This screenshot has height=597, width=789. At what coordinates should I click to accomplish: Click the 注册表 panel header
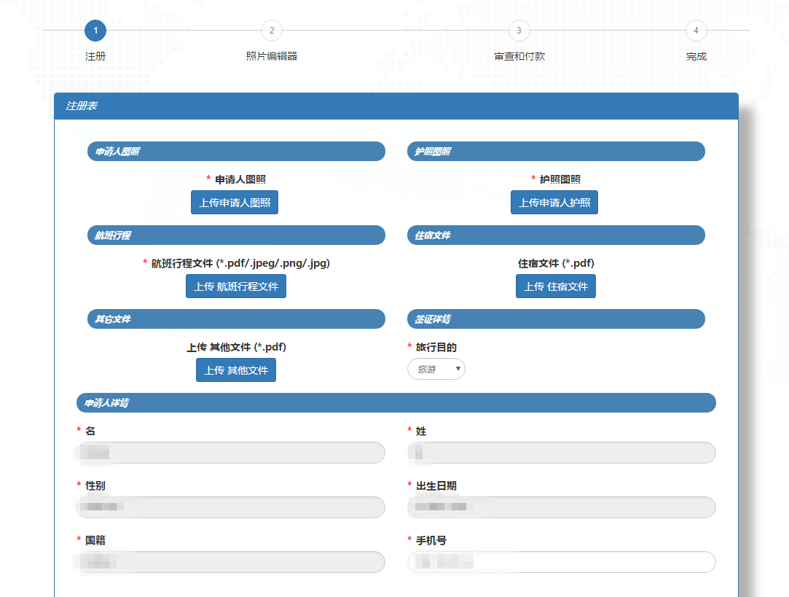tap(396, 106)
